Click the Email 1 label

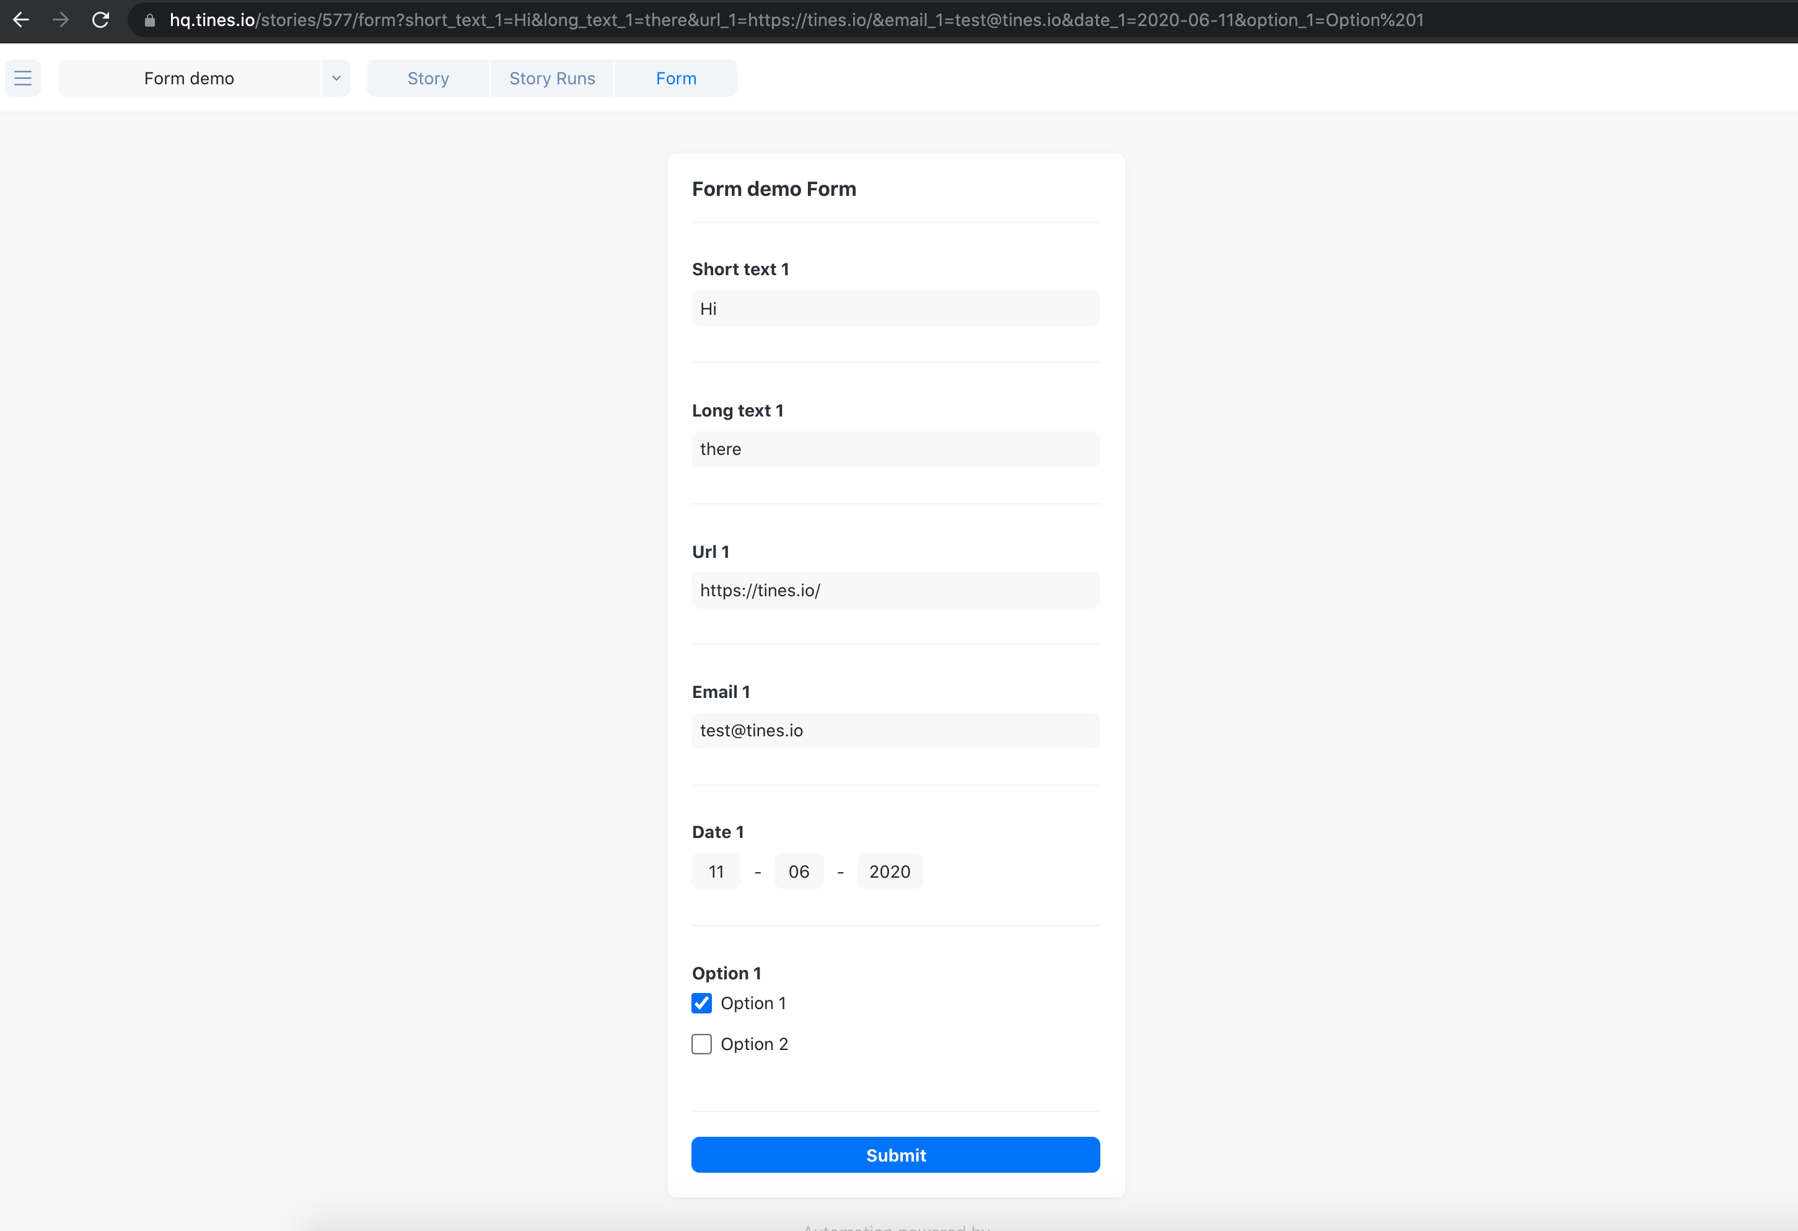721,692
